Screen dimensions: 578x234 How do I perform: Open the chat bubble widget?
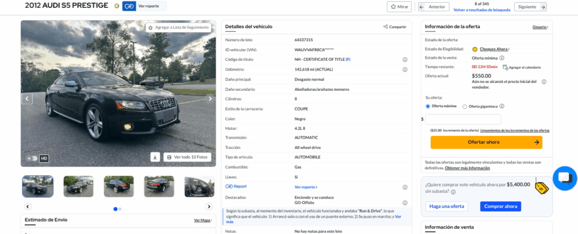pos(564,178)
